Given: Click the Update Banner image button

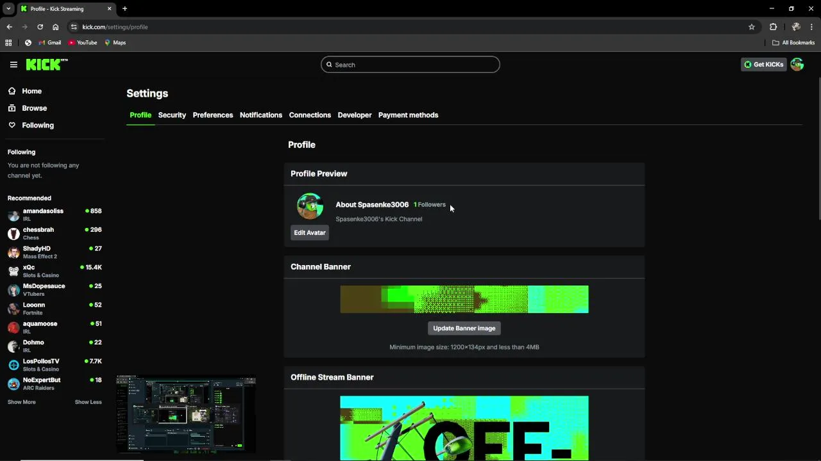Looking at the screenshot, I should pyautogui.click(x=464, y=328).
